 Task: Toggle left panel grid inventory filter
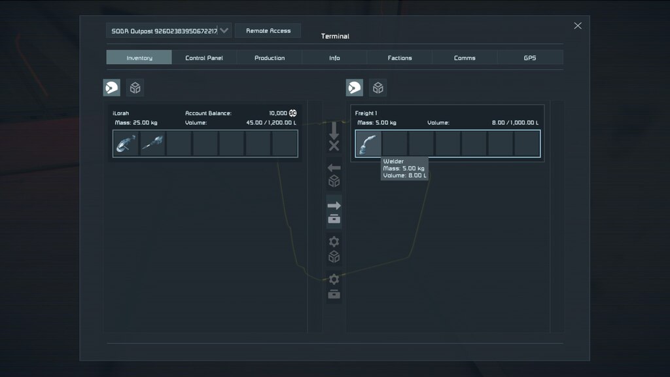(135, 88)
